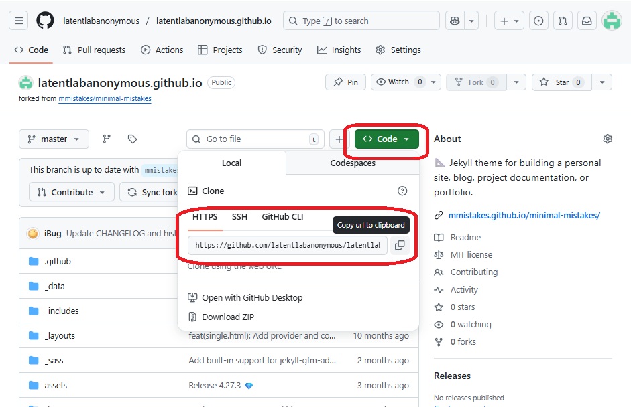Open the Copilot chat icon
This screenshot has width=631, height=407.
click(x=455, y=20)
